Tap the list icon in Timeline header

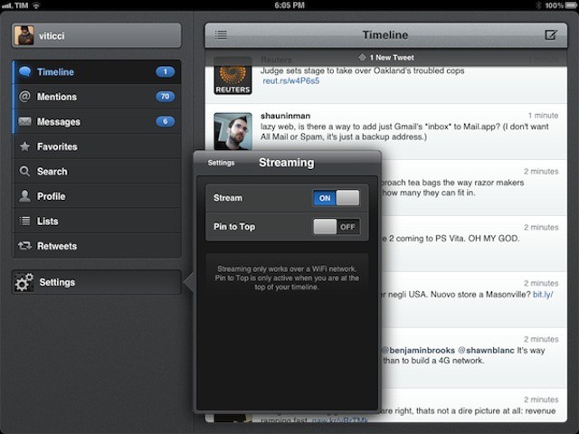pyautogui.click(x=221, y=35)
